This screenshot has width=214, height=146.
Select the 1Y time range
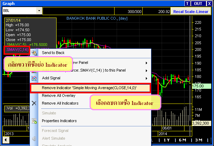click(167, 140)
